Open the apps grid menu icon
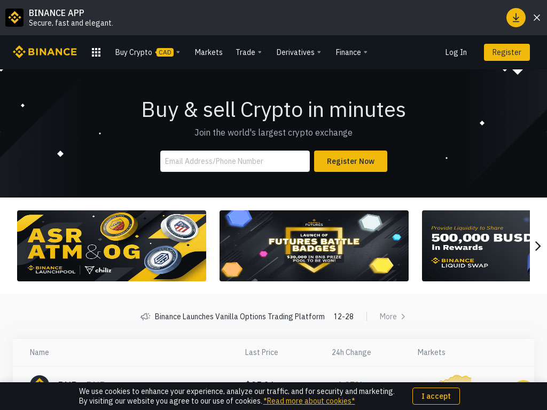 click(x=96, y=52)
